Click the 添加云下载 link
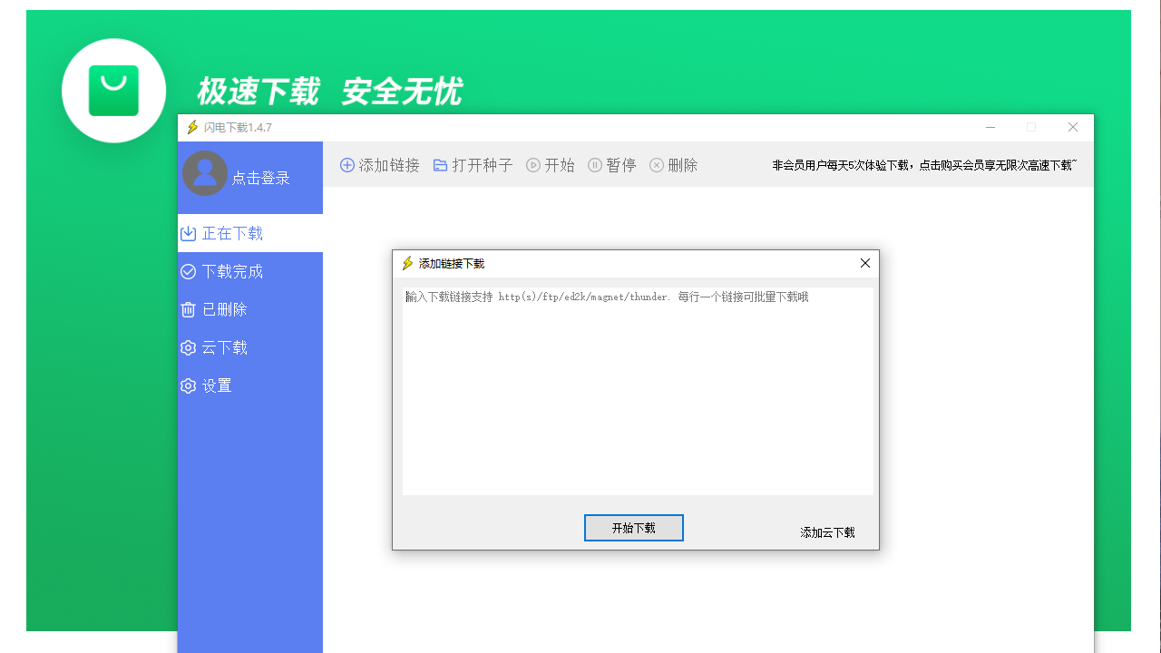The height and width of the screenshot is (653, 1161). pos(826,533)
